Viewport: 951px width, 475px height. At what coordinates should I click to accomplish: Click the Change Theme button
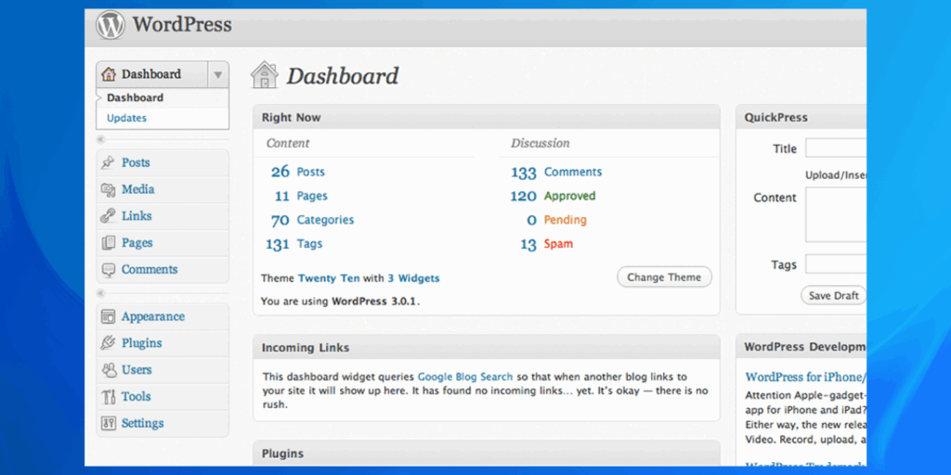664,277
